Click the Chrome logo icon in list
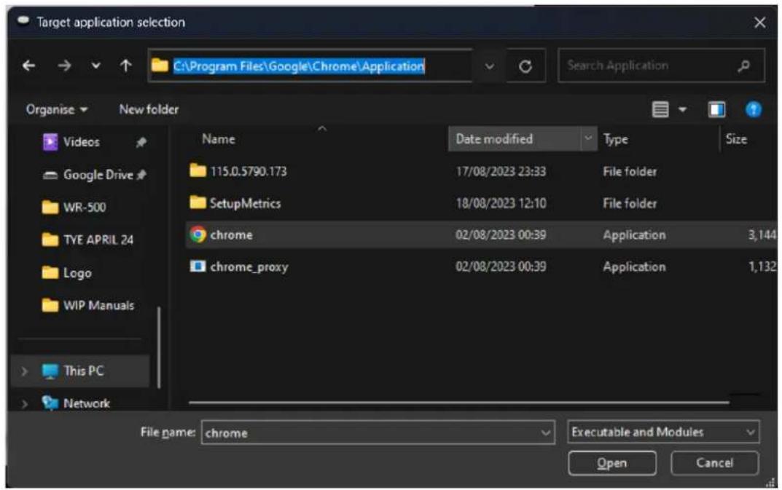The image size is (782, 490). [198, 234]
